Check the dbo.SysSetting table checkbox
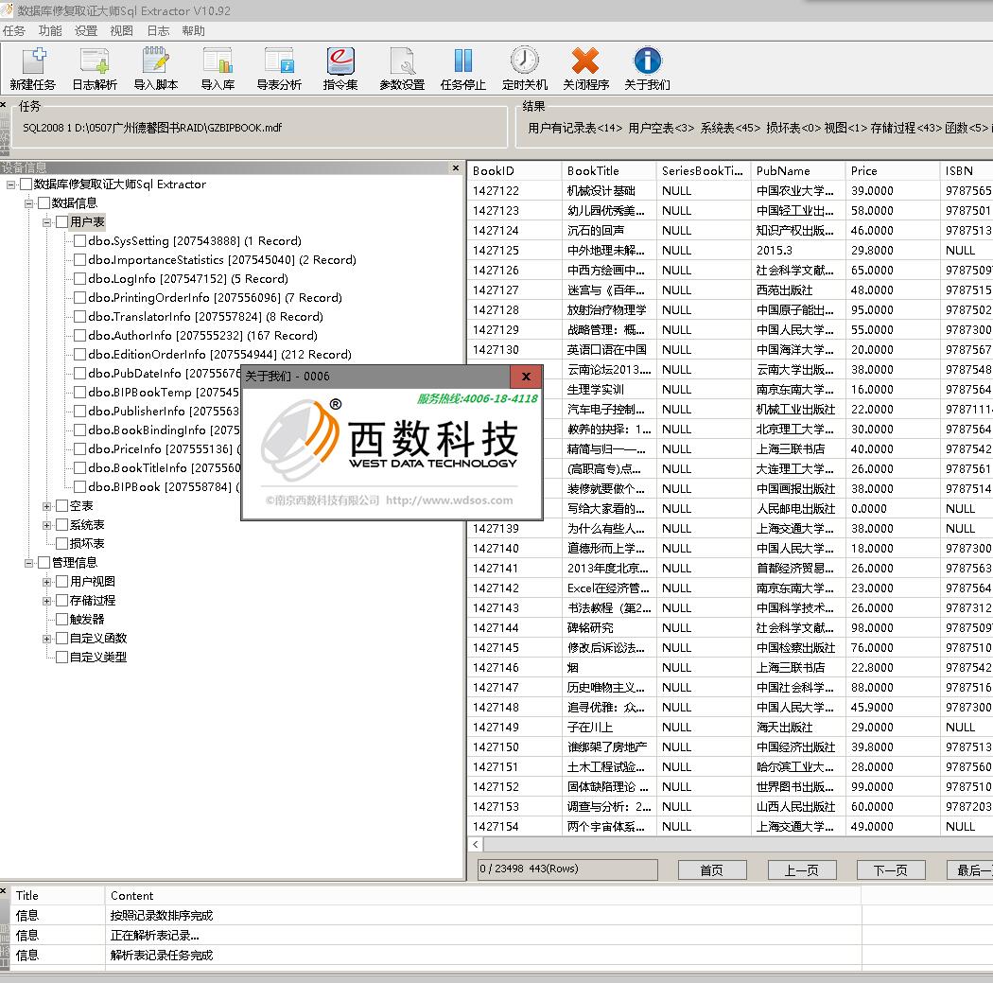The width and height of the screenshot is (993, 983). click(79, 240)
